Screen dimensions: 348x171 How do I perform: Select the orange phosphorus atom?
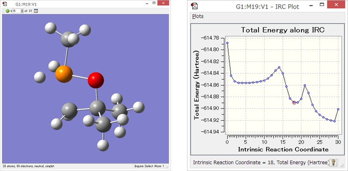pyautogui.click(x=64, y=74)
